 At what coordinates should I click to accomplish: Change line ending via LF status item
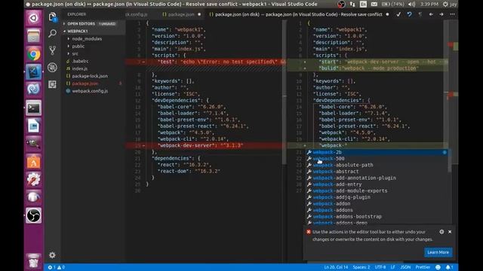tap(392, 267)
